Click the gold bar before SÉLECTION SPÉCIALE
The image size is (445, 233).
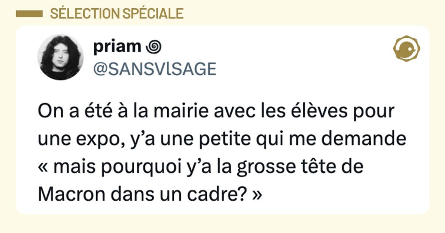pyautogui.click(x=29, y=14)
